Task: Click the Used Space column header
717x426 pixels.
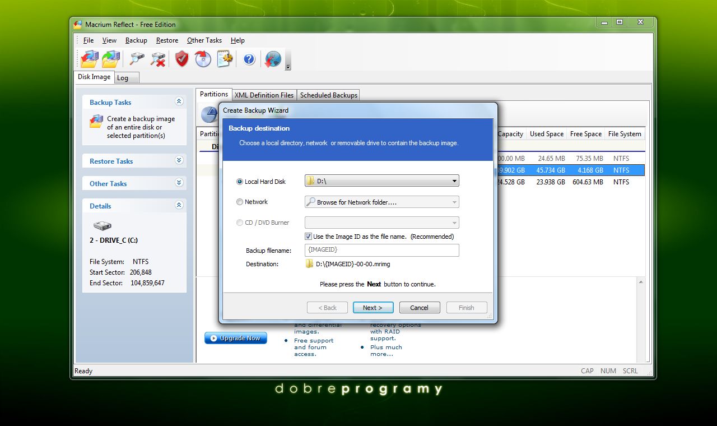Action: (x=547, y=134)
